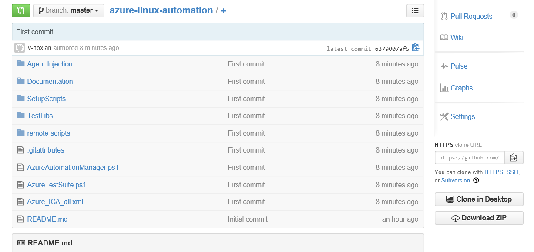Switch clone URL to SSH
Image resolution: width=534 pixels, height=252 pixels.
512,172
